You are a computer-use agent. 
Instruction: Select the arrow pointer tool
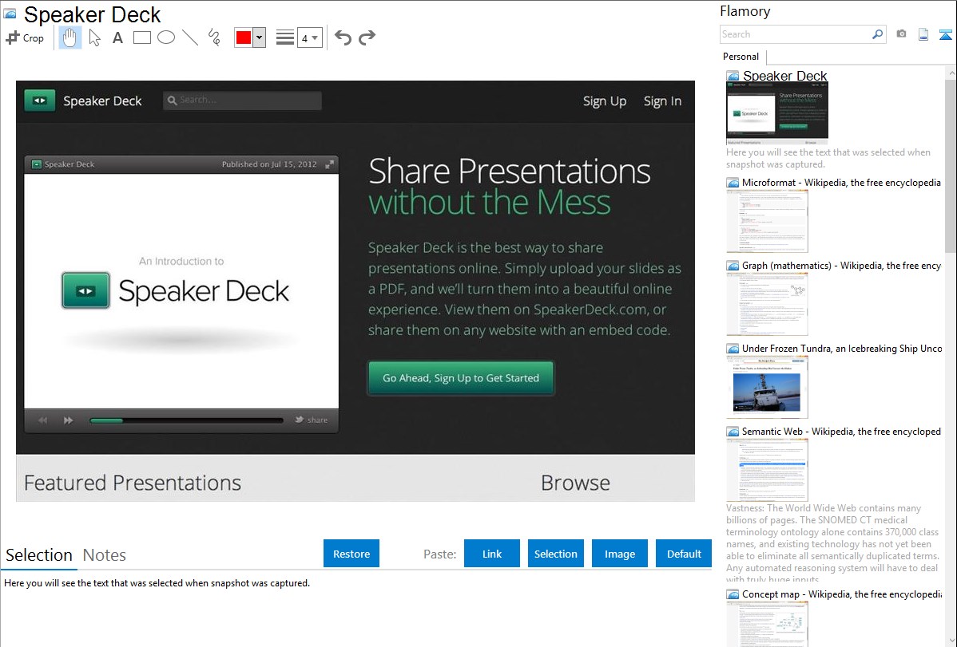(x=94, y=37)
